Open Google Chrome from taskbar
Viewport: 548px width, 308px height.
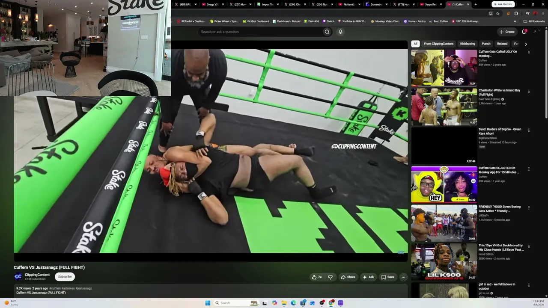(x=331, y=303)
